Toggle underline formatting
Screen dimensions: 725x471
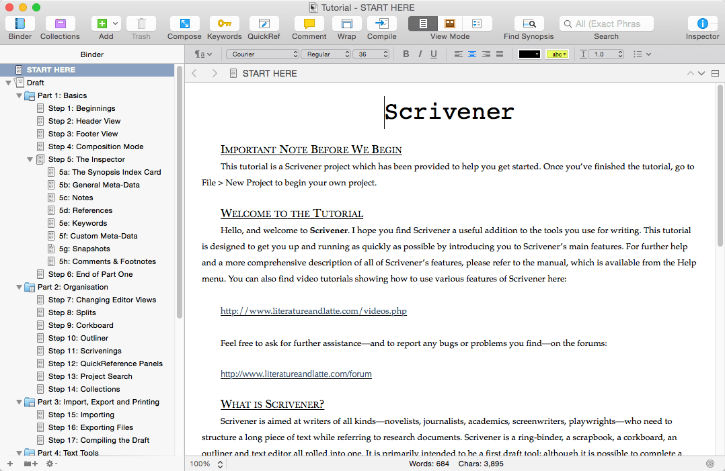click(434, 54)
